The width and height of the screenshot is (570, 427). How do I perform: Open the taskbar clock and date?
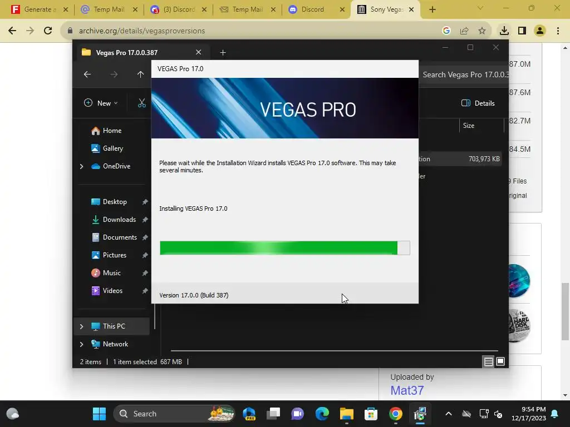pyautogui.click(x=529, y=414)
